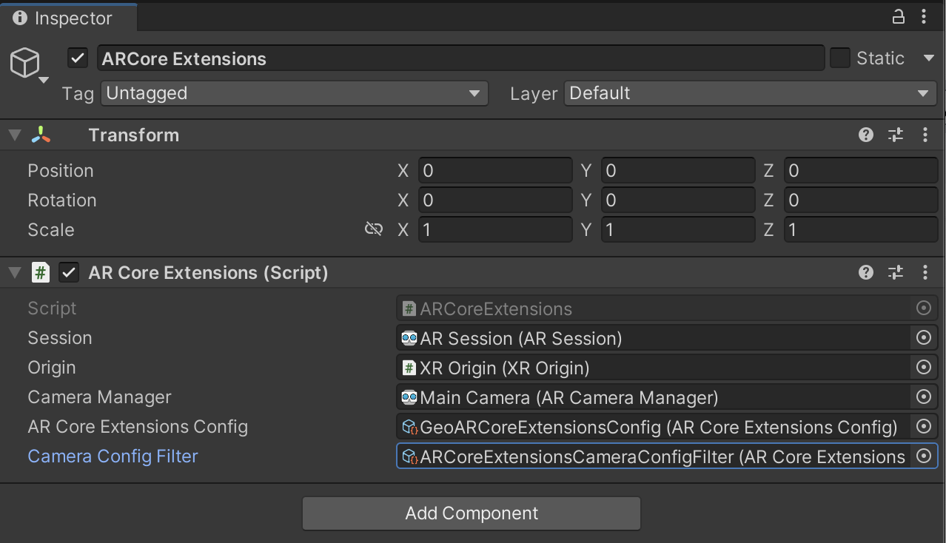Open object picker for Camera Config Filter
This screenshot has width=946, height=543.
pos(923,456)
